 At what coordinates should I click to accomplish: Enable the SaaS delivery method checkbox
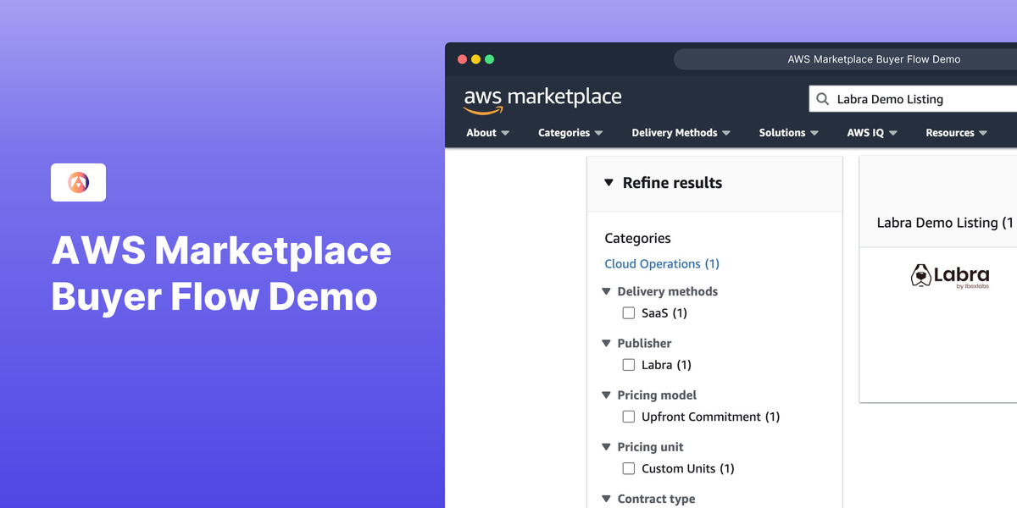click(x=628, y=312)
